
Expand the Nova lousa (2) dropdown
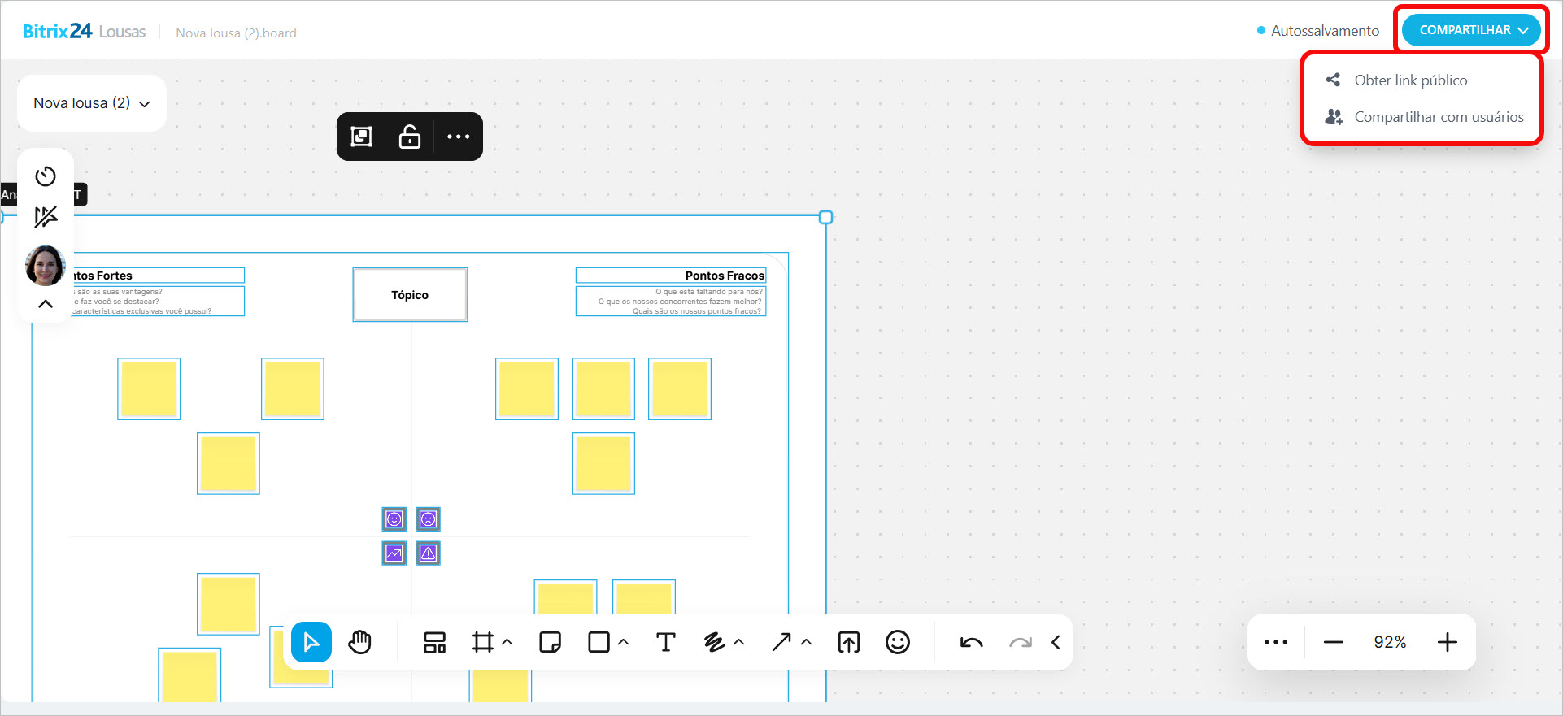point(91,103)
